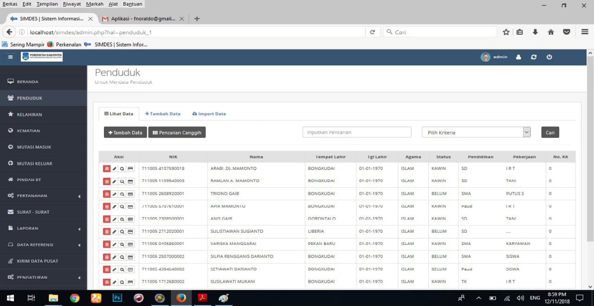Click the card icon in APIA MAMONTO's row

(x=130, y=207)
